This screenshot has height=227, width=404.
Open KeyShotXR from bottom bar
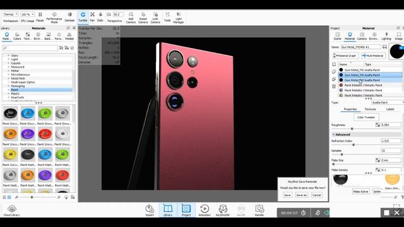point(223,210)
